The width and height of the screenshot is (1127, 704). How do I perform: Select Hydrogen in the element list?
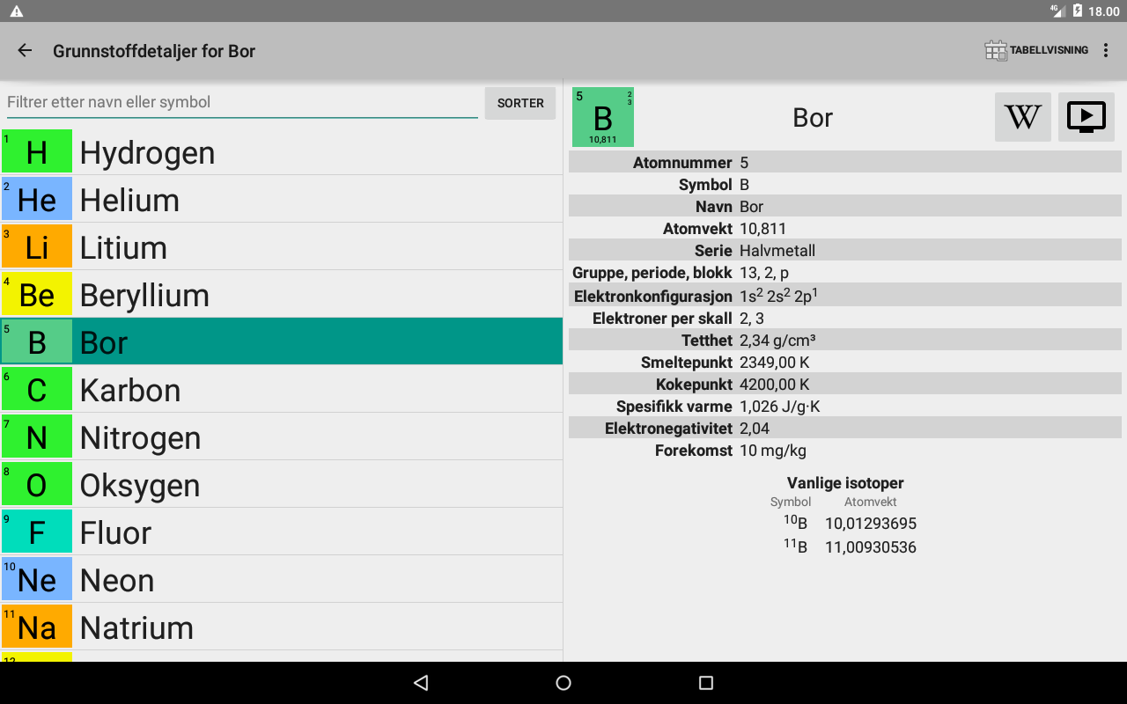147,152
